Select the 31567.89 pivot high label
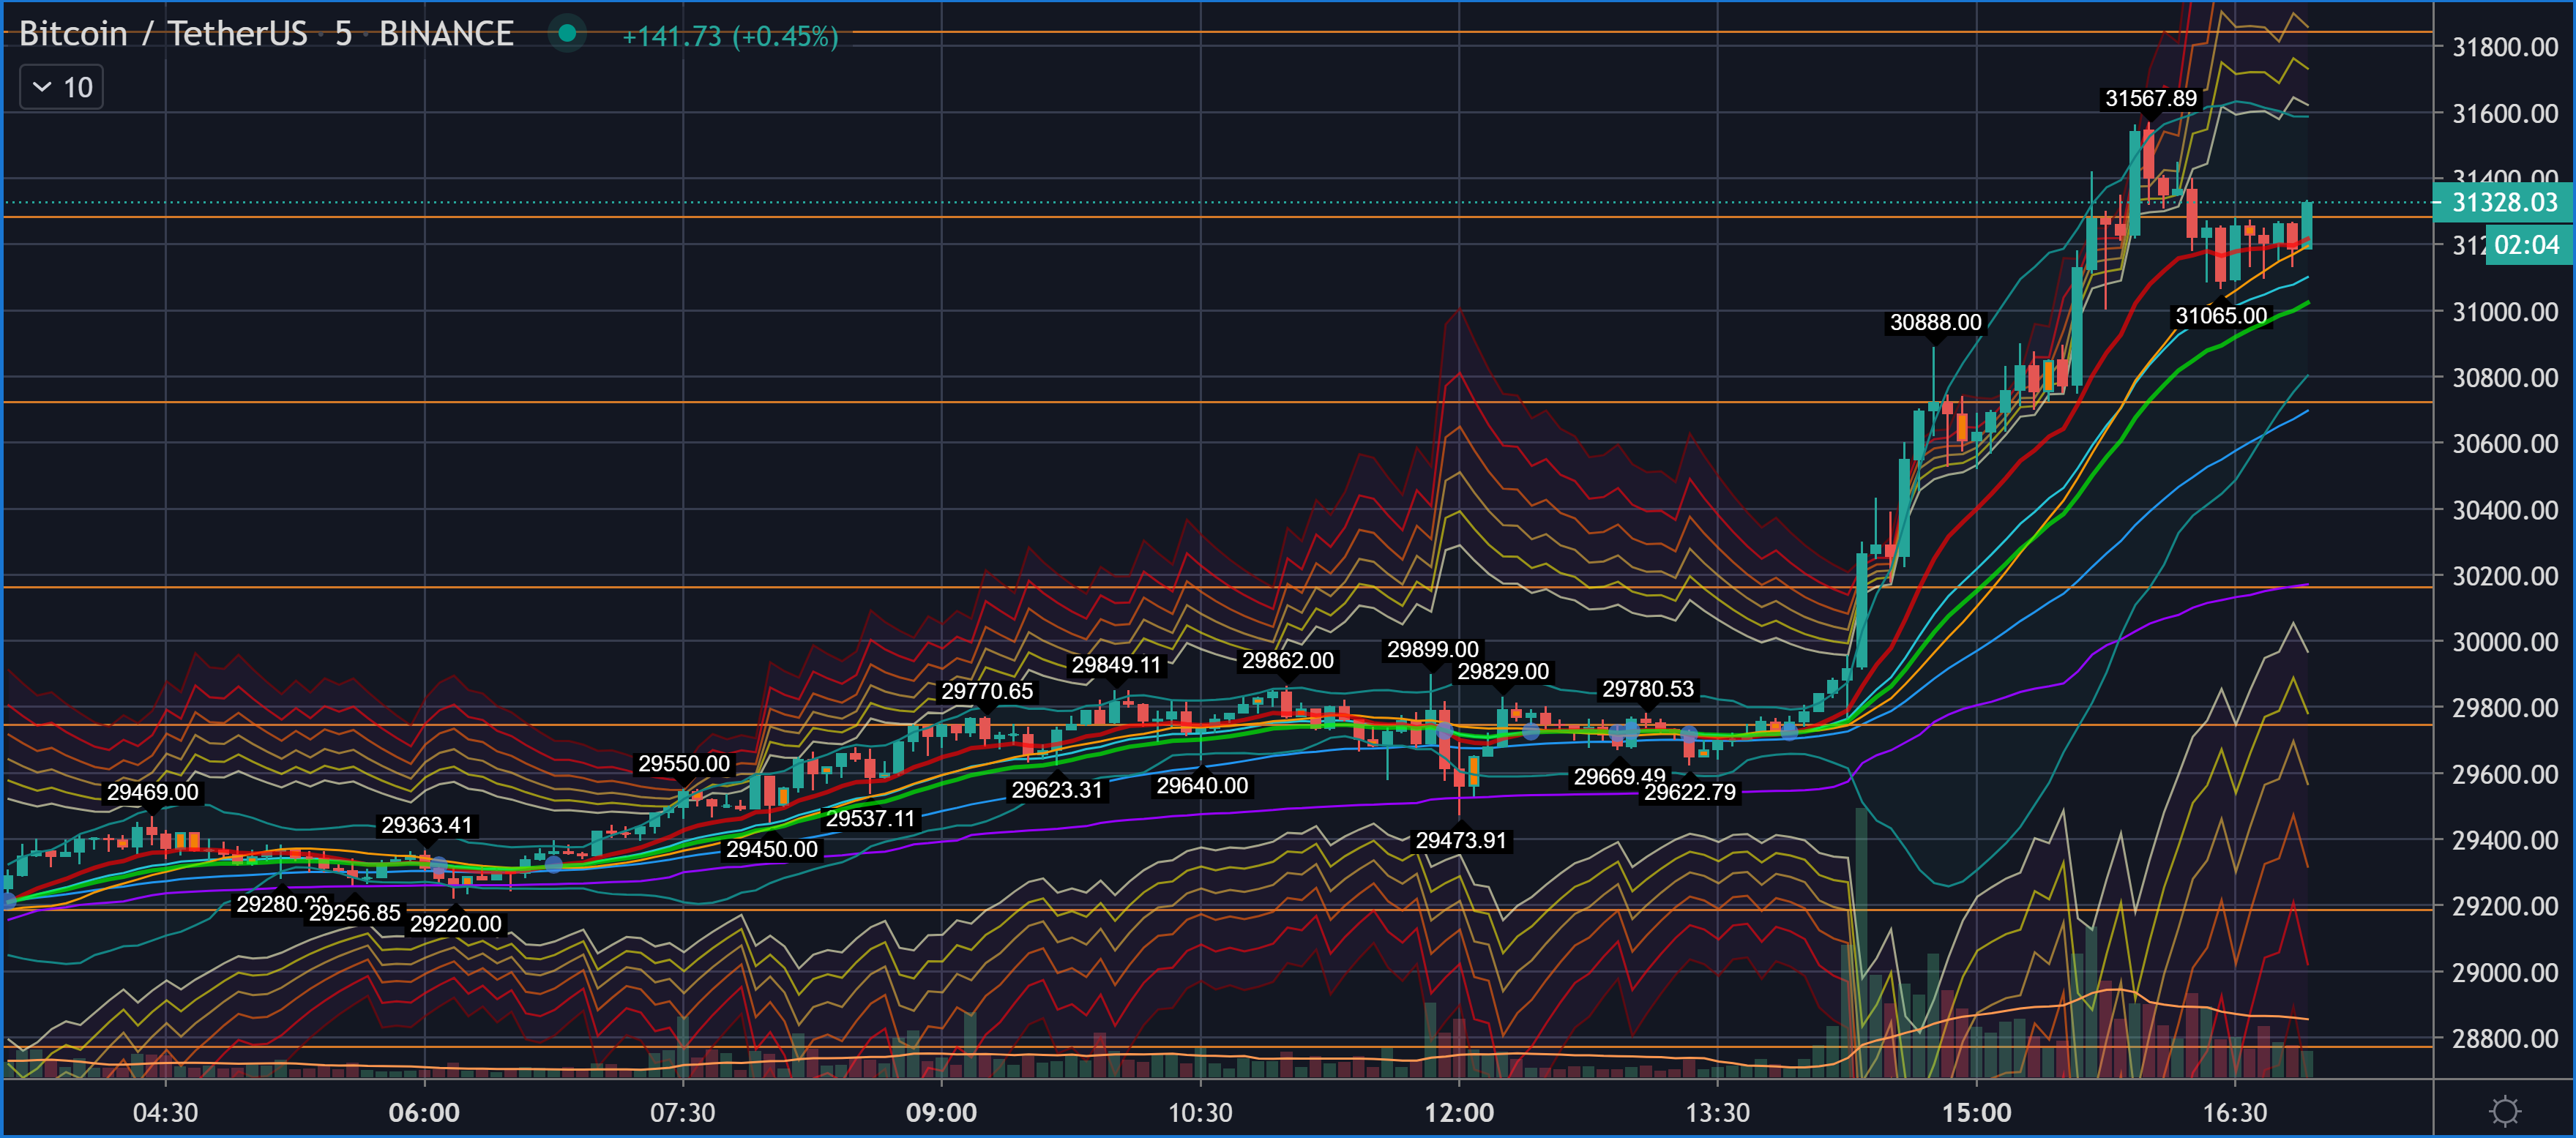Screen dimensions: 2576x1138 point(2150,99)
